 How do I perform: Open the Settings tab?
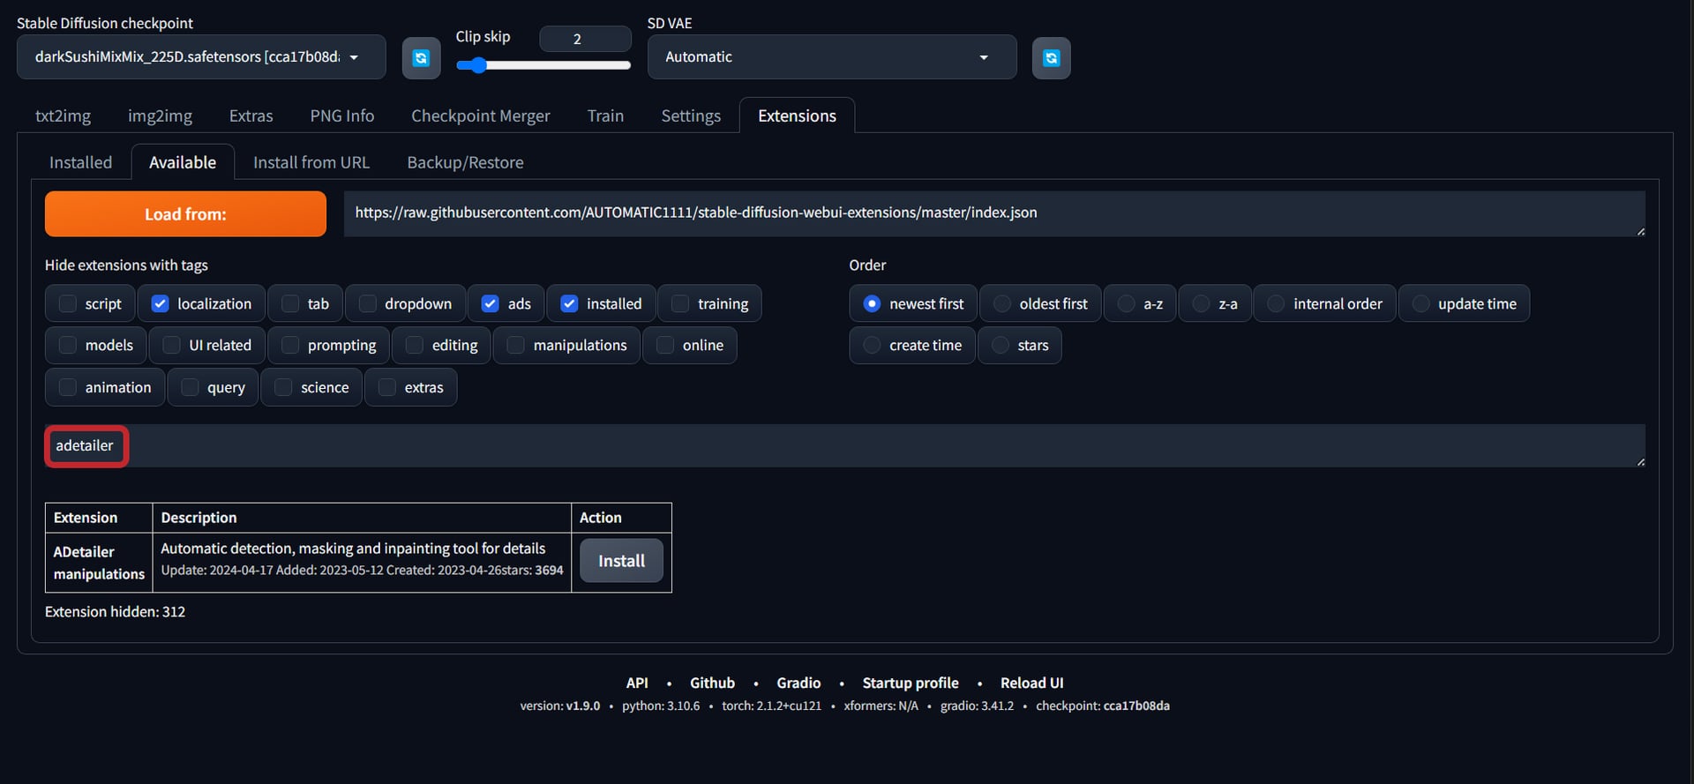[x=691, y=116]
